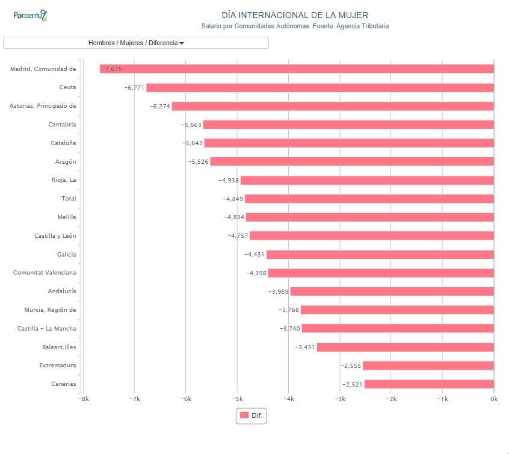509x454 pixels.
Task: Click the Porcentual logo icon
Action: [30, 15]
